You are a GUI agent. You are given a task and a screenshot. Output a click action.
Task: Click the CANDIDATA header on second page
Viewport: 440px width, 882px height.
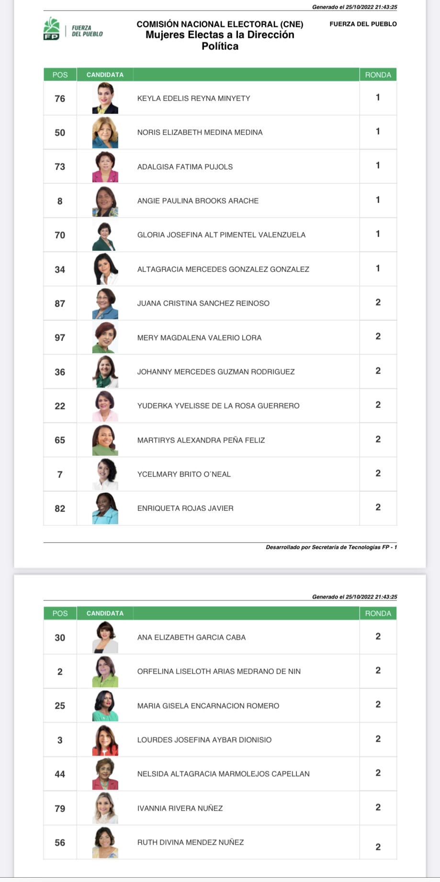105,613
